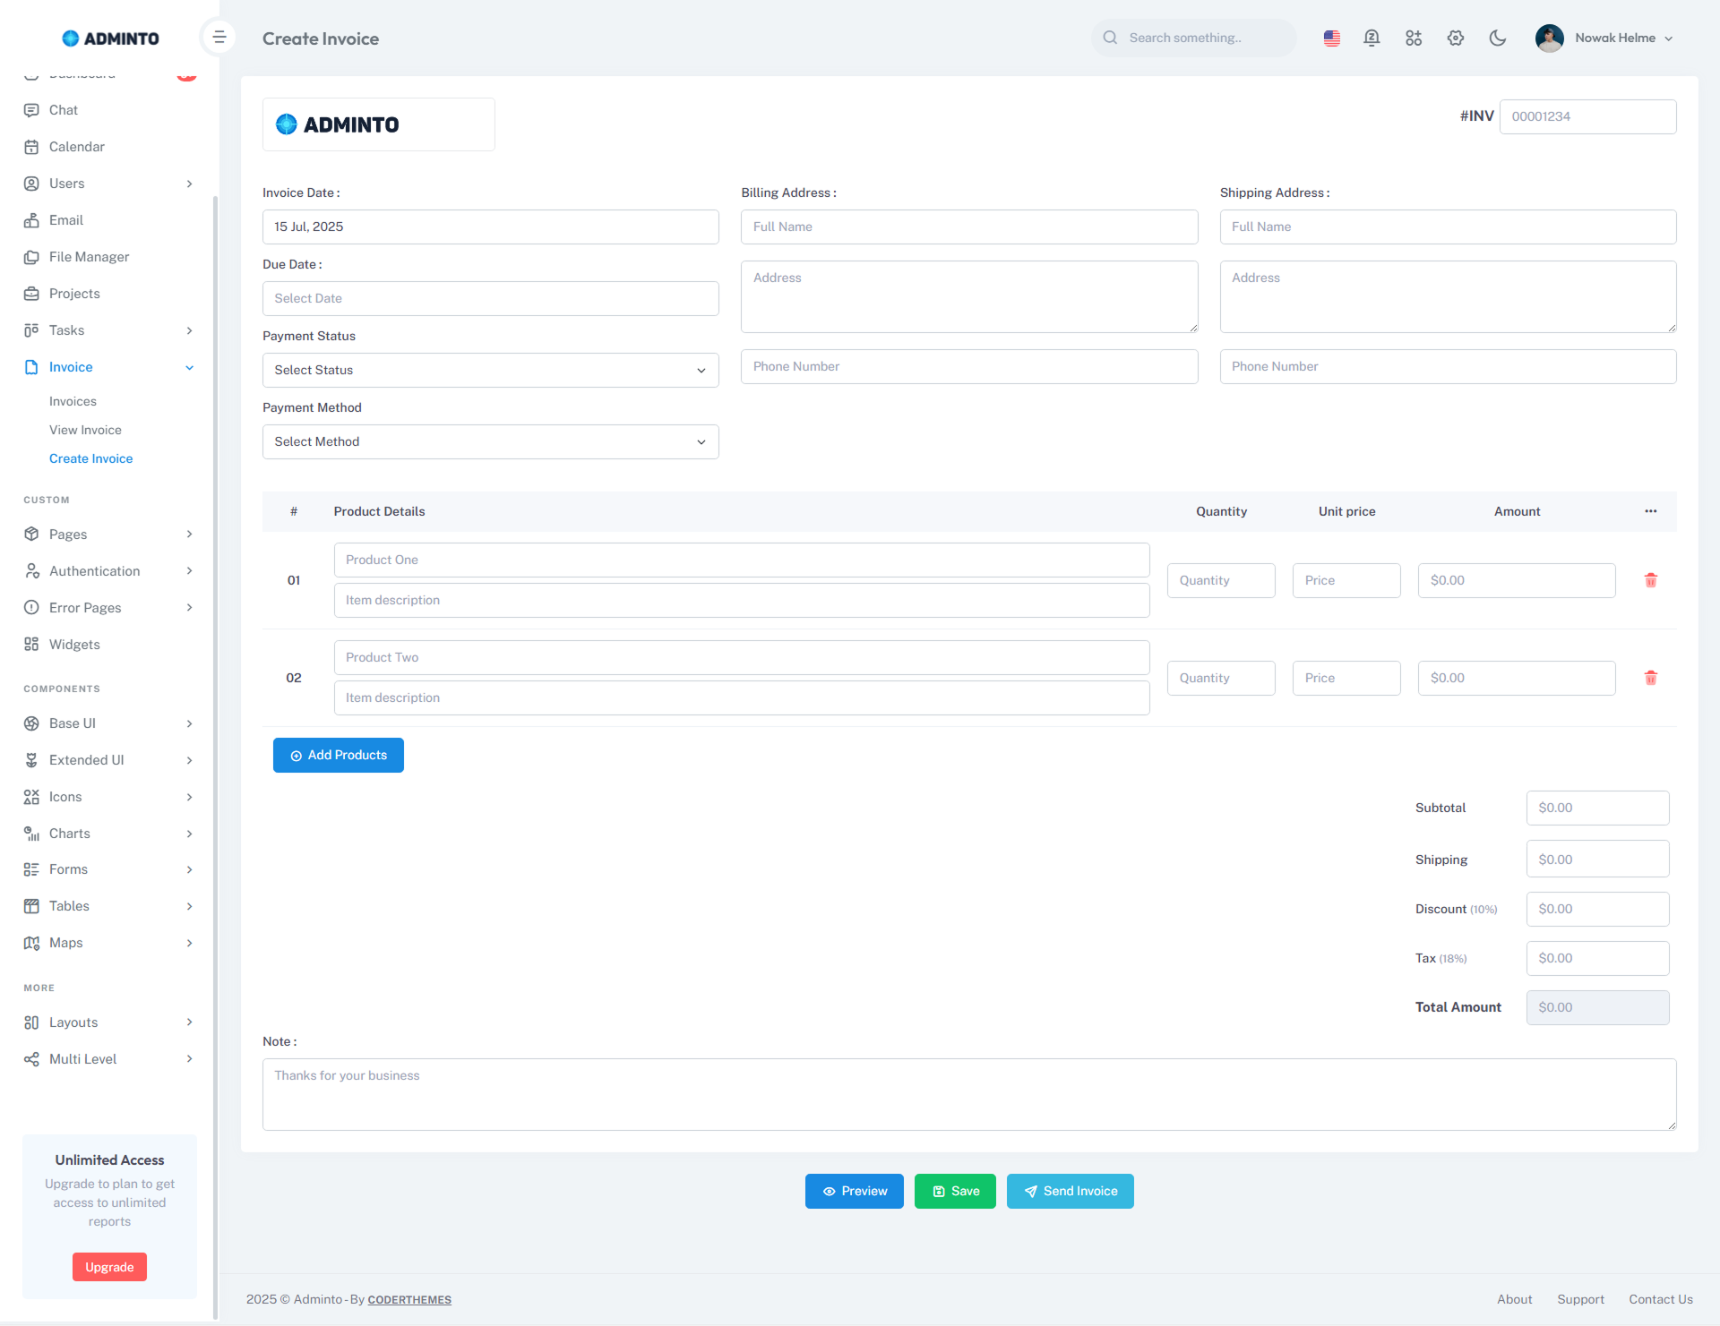Click the Add Products button

tap(338, 755)
